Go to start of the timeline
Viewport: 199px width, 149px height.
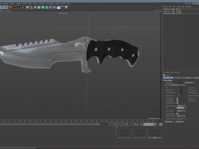pos(110,124)
